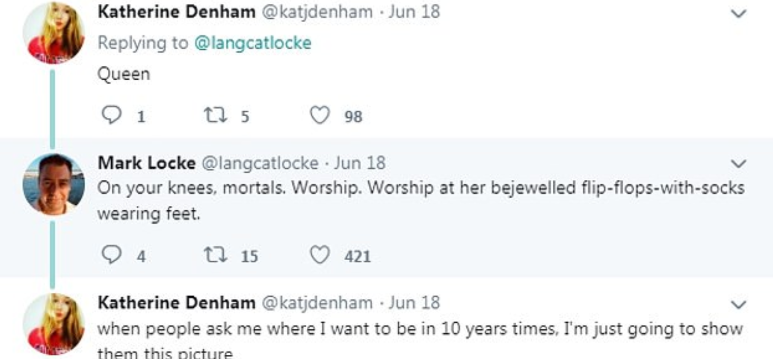This screenshot has height=359, width=773.
Task: Open the @langcatlocke mention link
Action: 253,43
